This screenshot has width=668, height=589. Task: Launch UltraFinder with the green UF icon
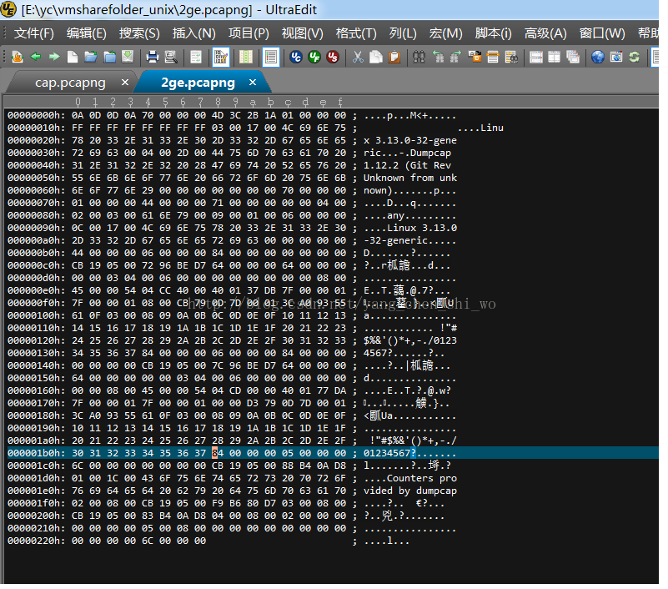[314, 57]
